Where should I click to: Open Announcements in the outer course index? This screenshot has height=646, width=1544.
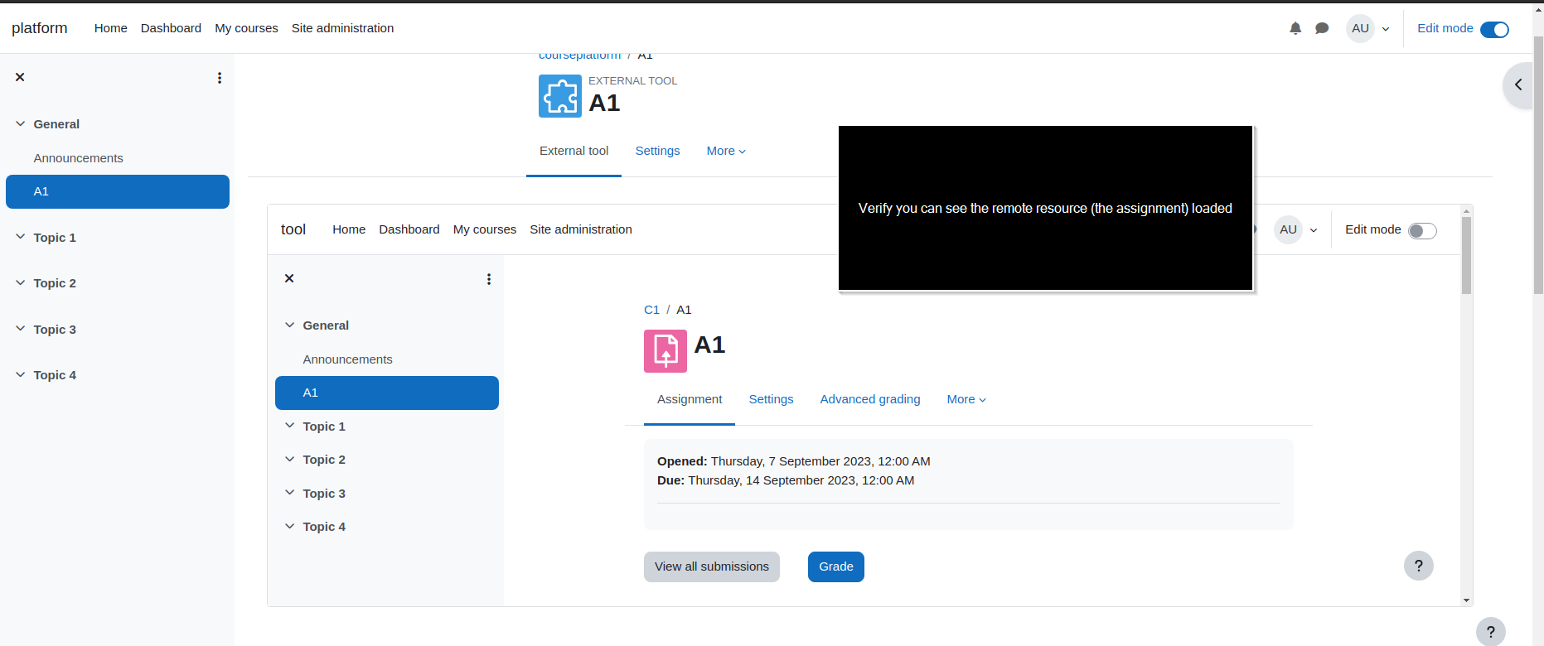point(79,158)
